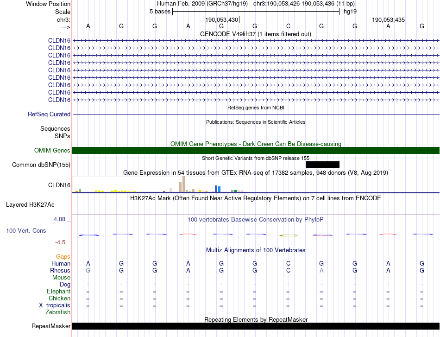440x337 pixels.
Task: Click the light-colored A in the Rhesus row
Action: [321, 270]
